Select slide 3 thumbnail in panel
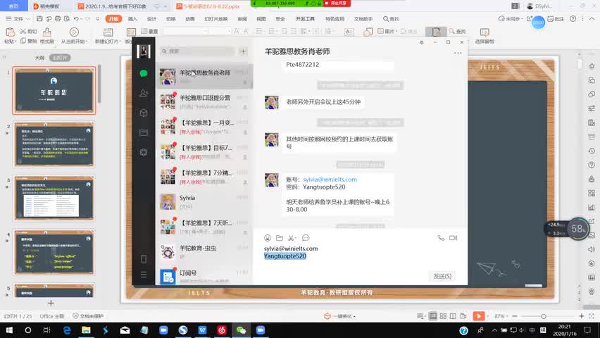This screenshot has height=338, width=600. coord(54,198)
